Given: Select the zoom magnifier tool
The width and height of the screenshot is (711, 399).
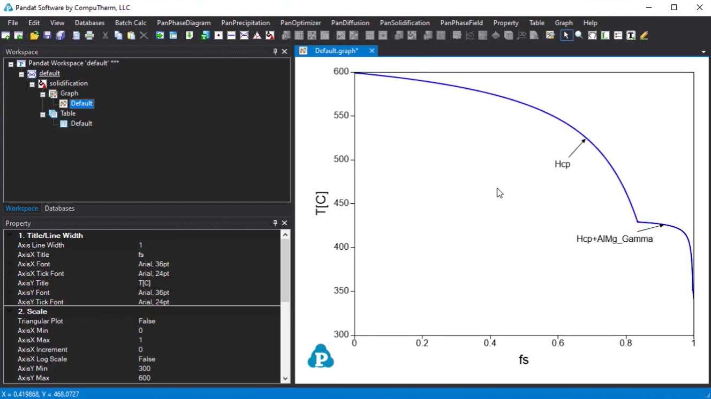Looking at the screenshot, I should tap(579, 36).
